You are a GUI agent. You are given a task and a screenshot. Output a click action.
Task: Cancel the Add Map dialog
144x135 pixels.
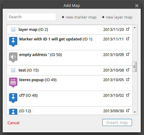pos(13,123)
